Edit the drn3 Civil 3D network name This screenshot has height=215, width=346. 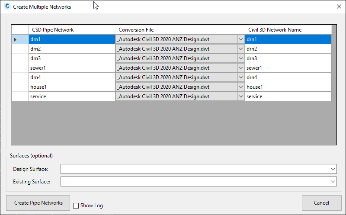click(288, 58)
